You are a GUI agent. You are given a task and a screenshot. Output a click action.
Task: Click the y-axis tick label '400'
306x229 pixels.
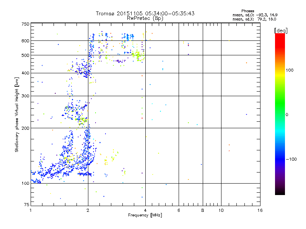[x=25, y=73]
